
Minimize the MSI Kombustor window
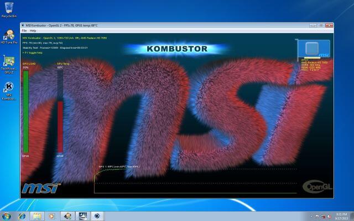313,25
